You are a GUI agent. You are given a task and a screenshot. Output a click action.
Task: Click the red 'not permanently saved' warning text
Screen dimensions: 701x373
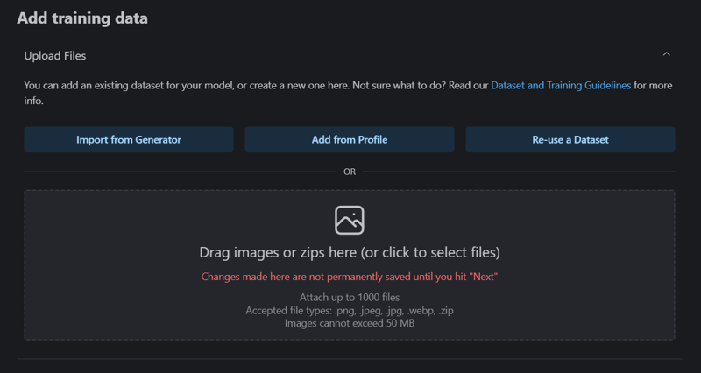tap(350, 277)
